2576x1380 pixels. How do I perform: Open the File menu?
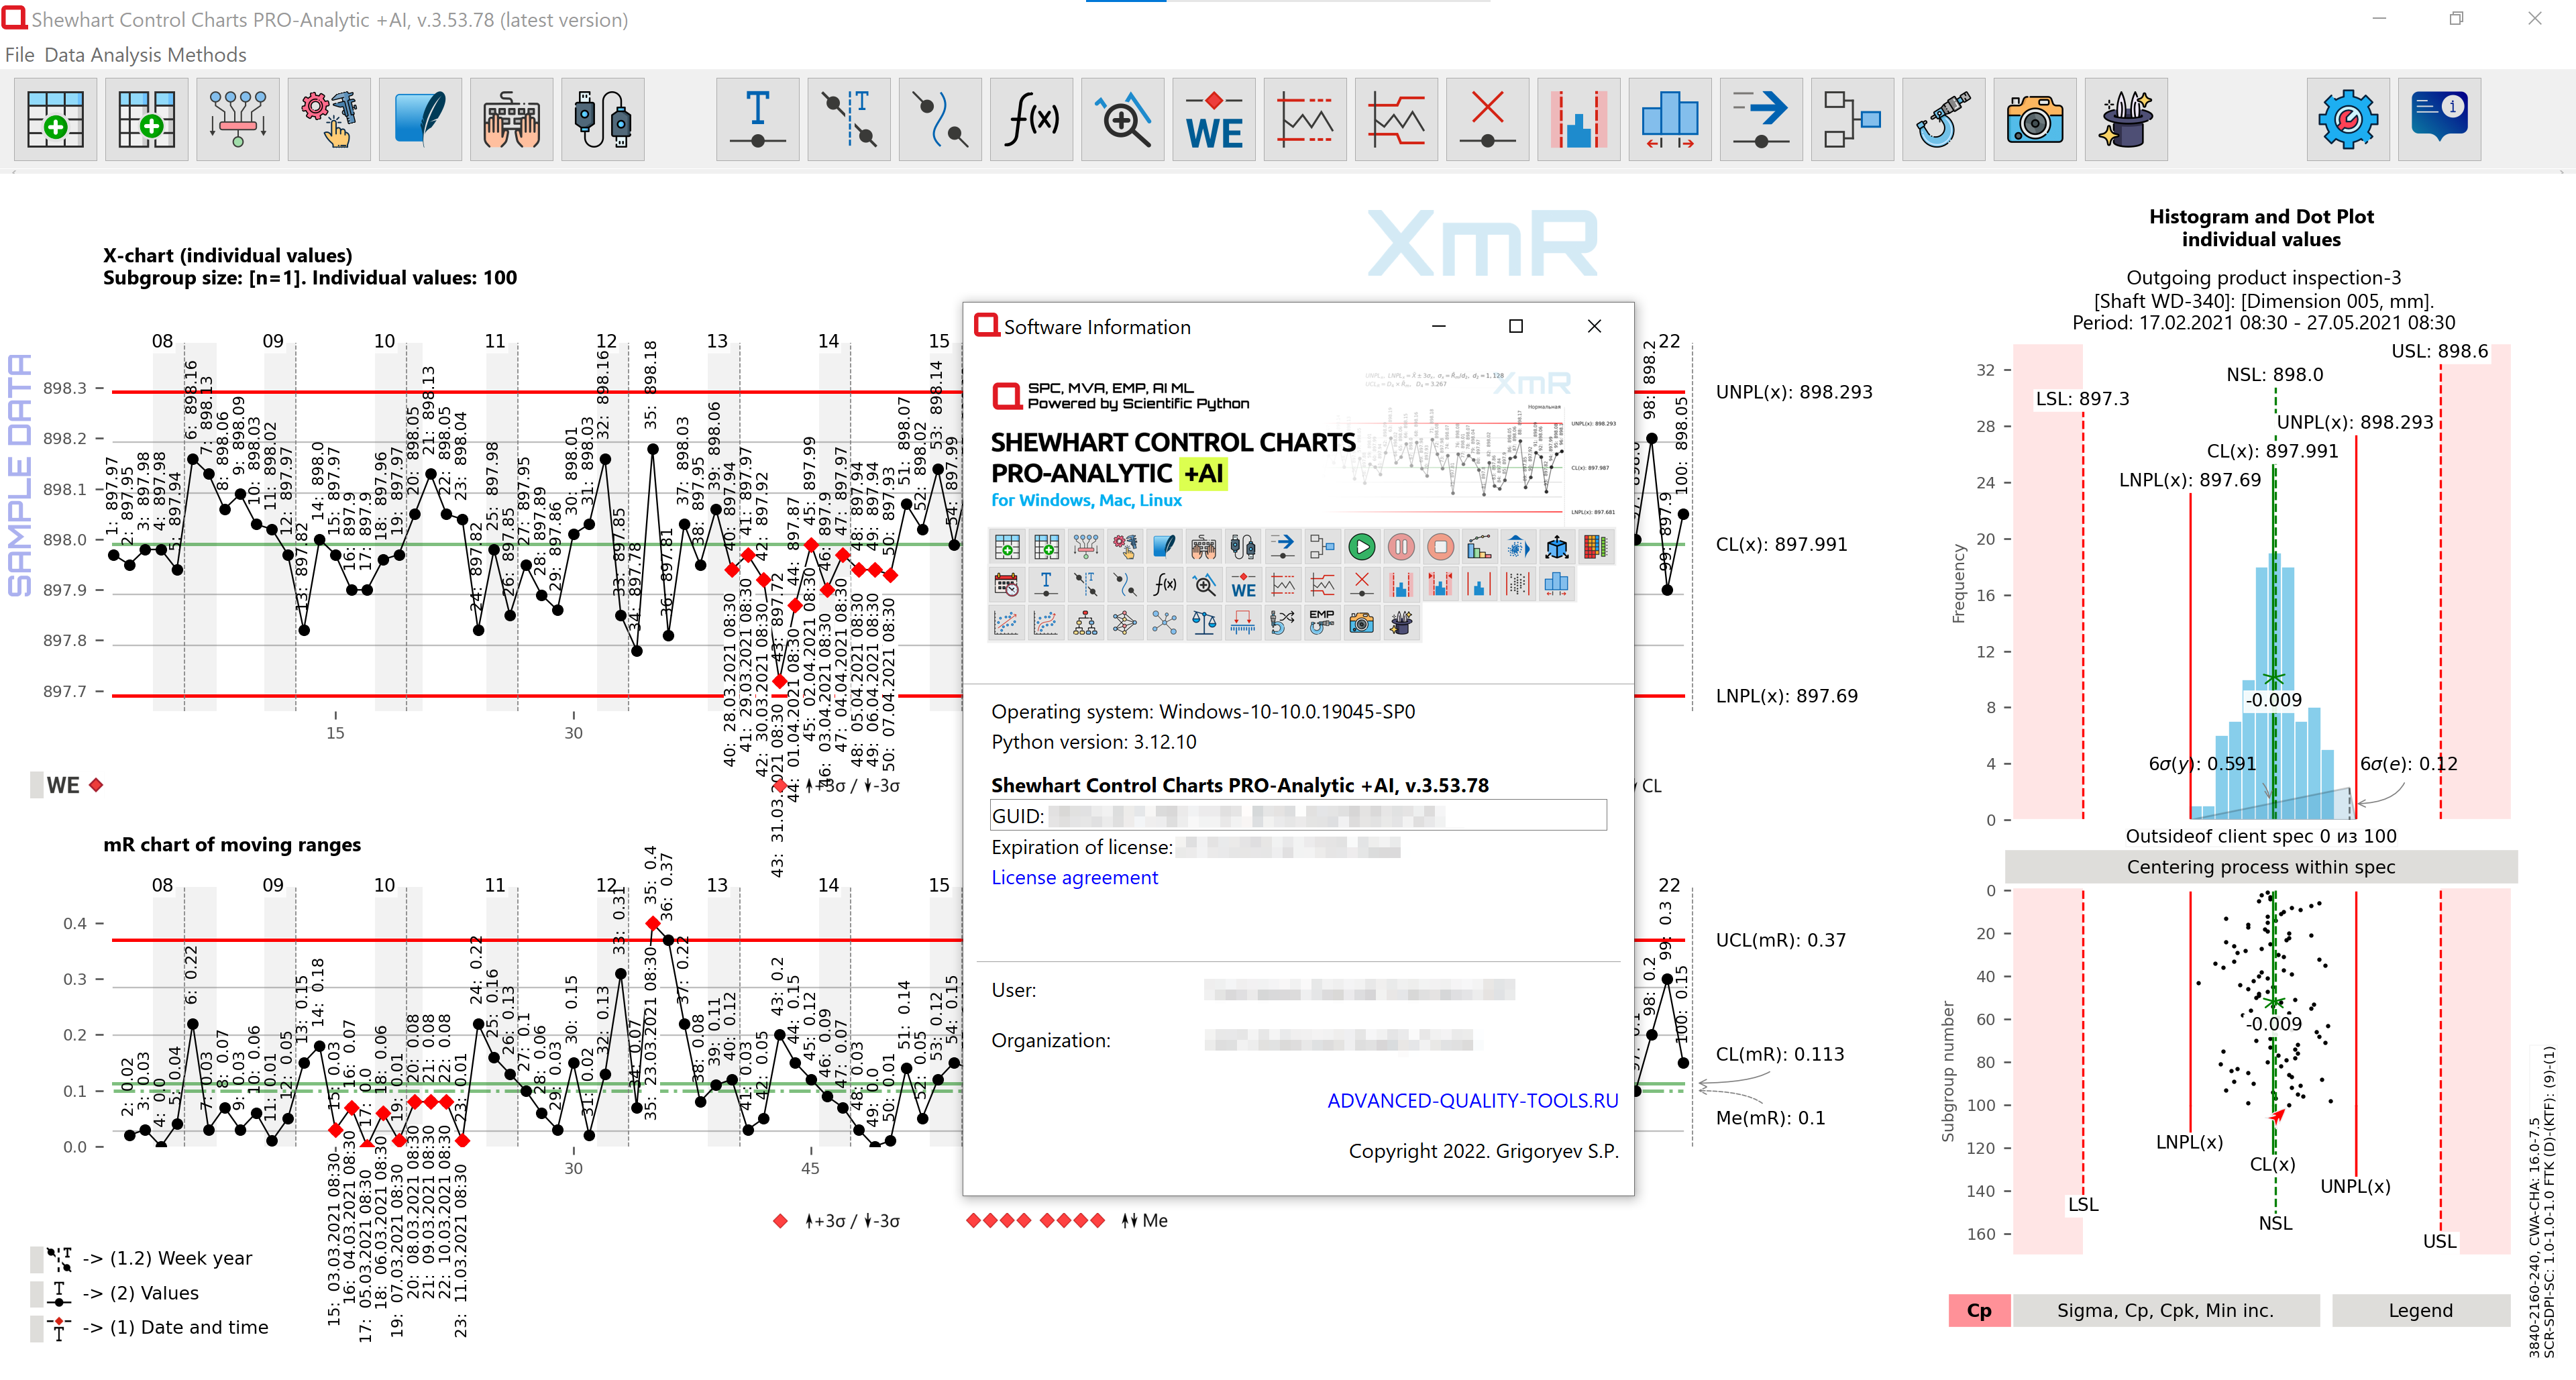[19, 55]
